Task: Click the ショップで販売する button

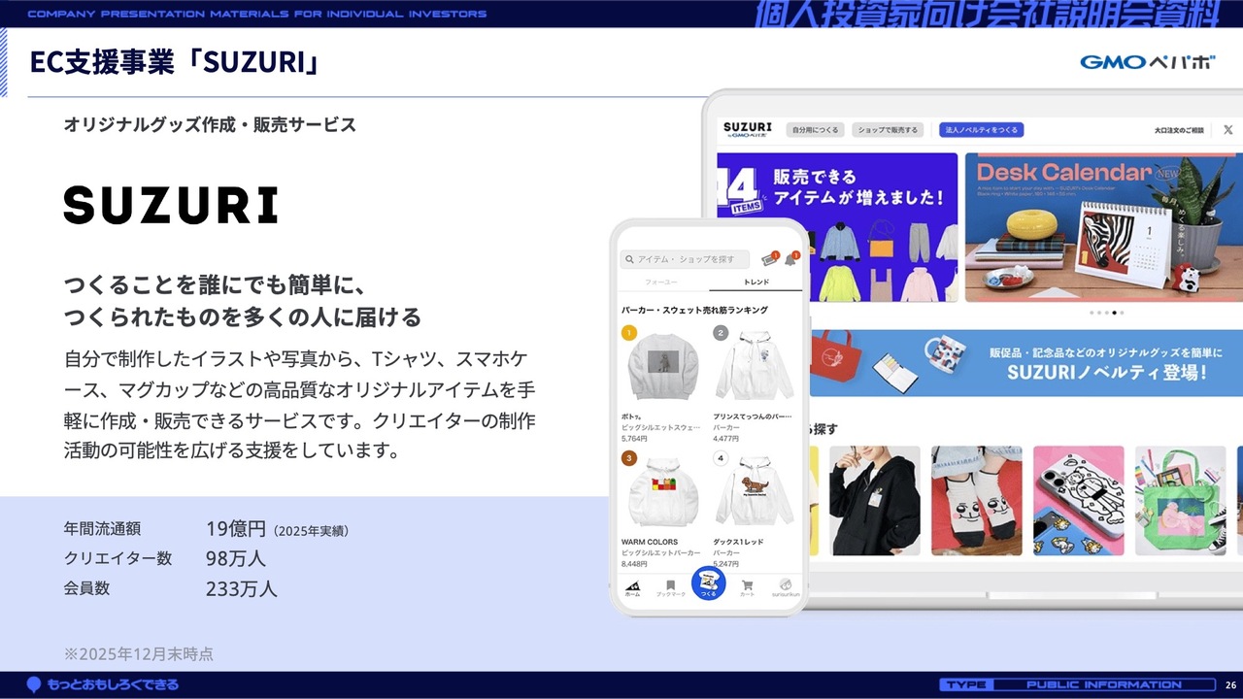Action: pyautogui.click(x=888, y=129)
